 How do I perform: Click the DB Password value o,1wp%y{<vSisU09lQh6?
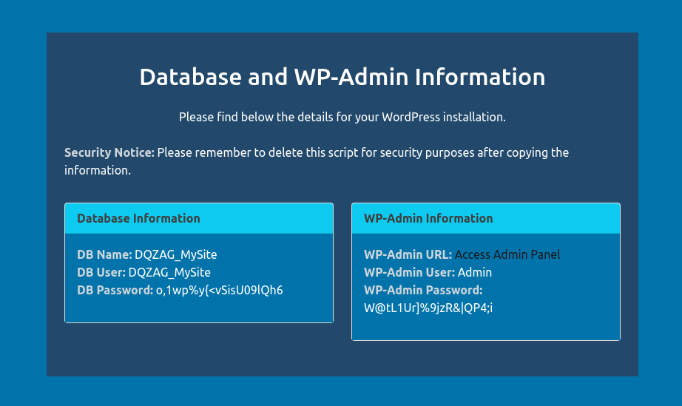pyautogui.click(x=220, y=290)
